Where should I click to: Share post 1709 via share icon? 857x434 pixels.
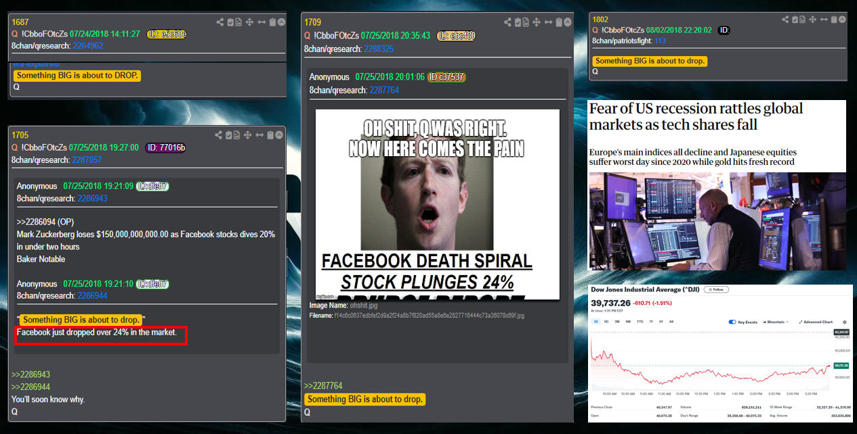pyautogui.click(x=507, y=22)
